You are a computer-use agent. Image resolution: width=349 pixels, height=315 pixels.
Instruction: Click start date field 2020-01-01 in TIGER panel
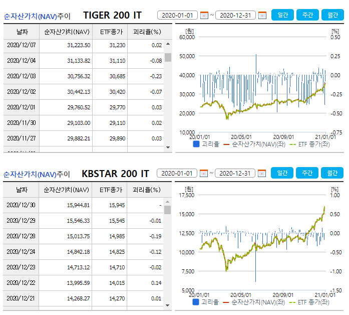coord(177,15)
